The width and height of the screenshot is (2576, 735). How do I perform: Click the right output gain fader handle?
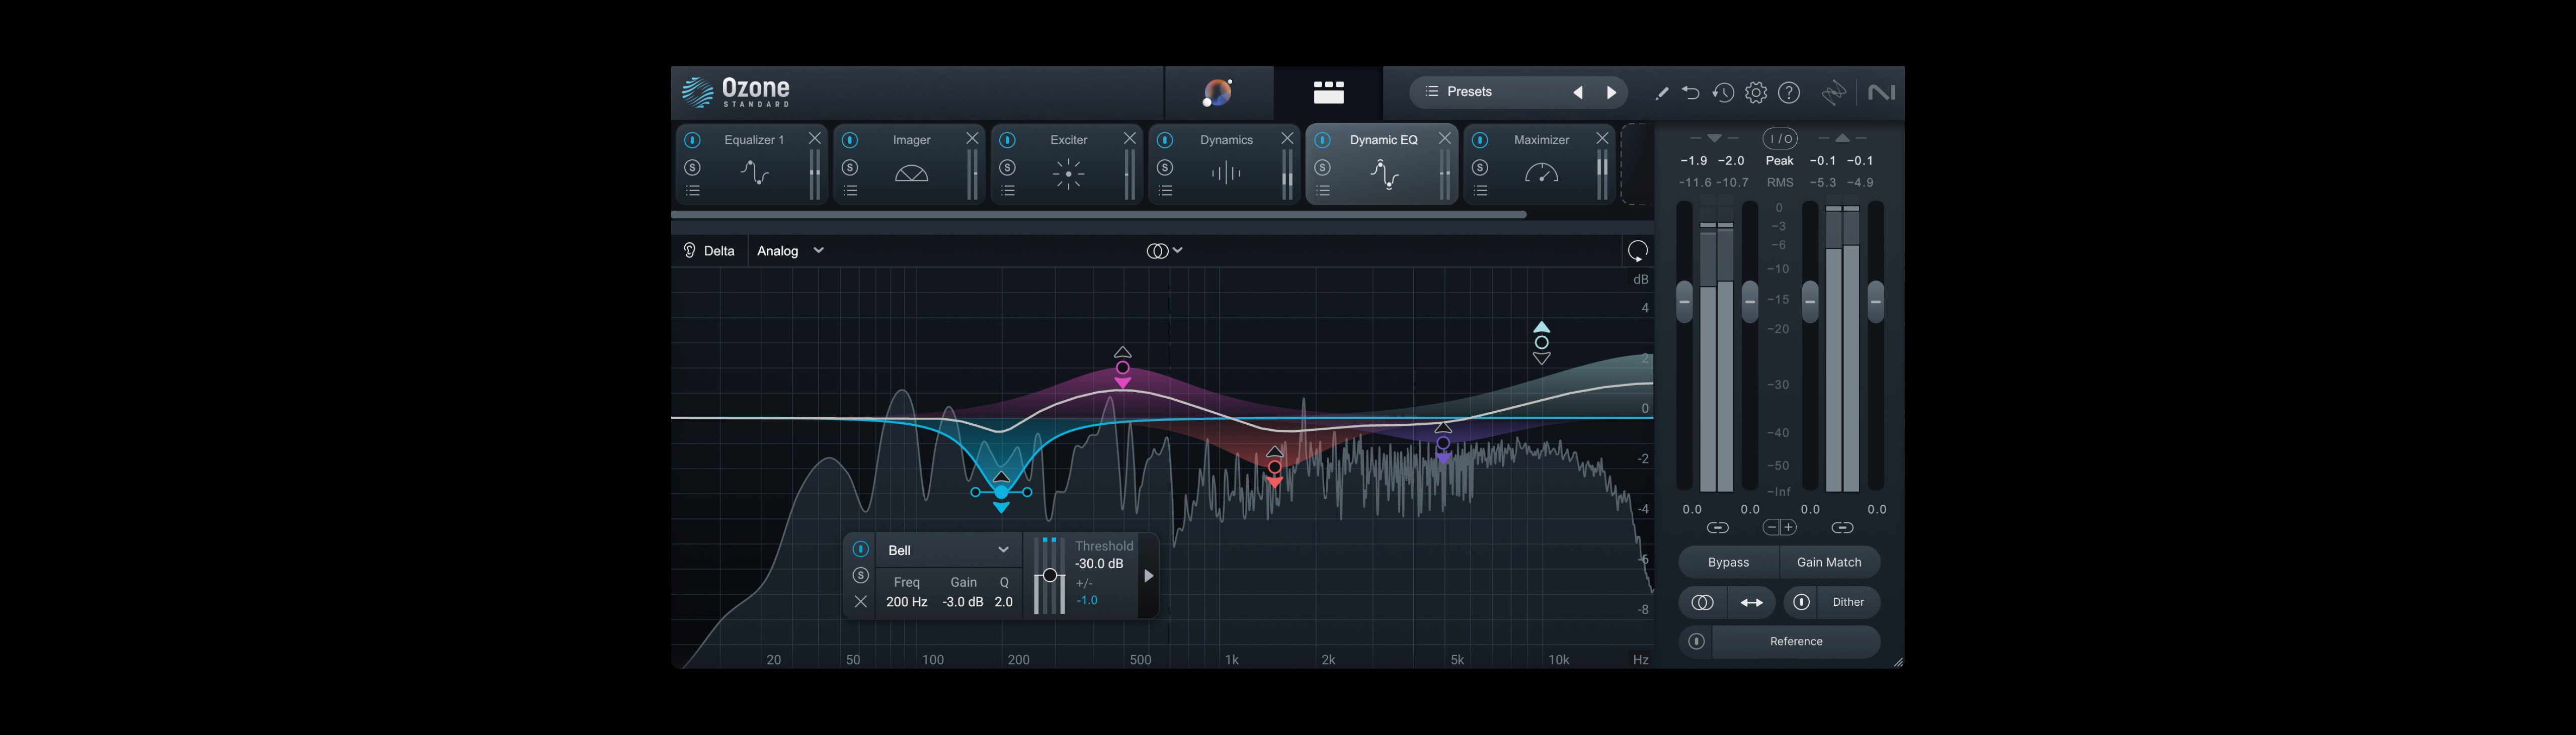click(1876, 301)
